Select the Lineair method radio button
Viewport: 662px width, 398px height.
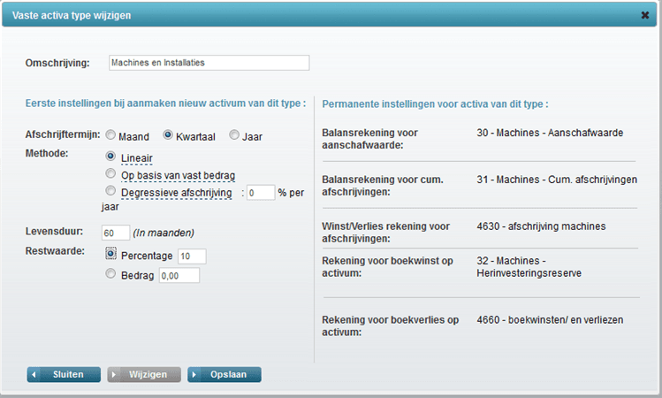coord(110,157)
